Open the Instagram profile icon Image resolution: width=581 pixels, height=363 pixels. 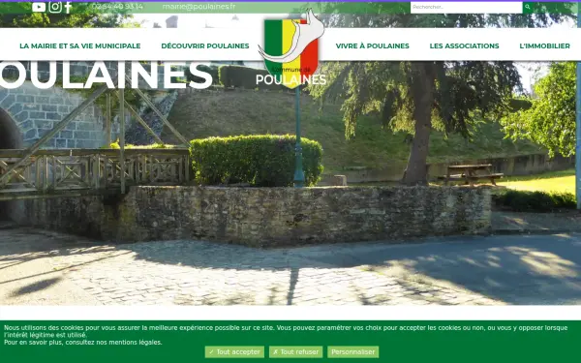(x=55, y=7)
